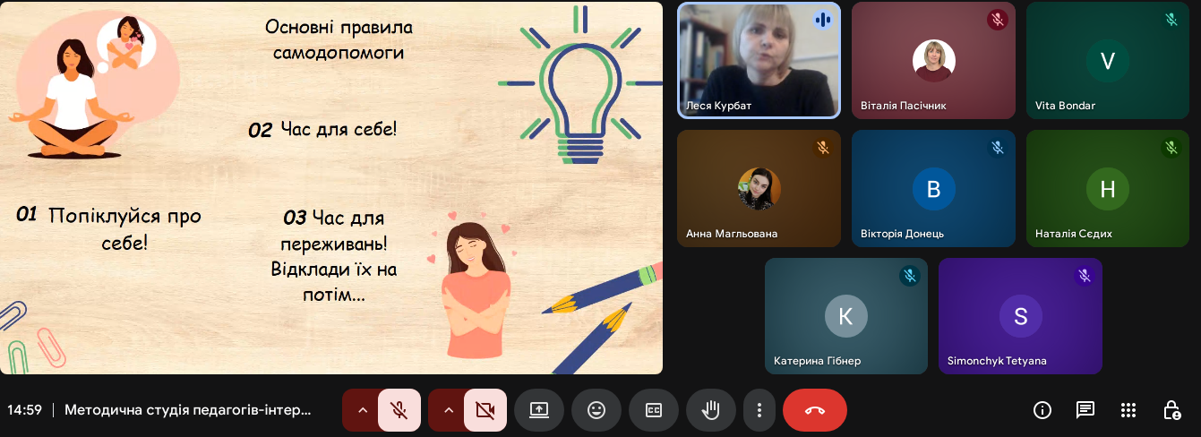
Task: Open host controls lock icon
Action: click(1171, 410)
